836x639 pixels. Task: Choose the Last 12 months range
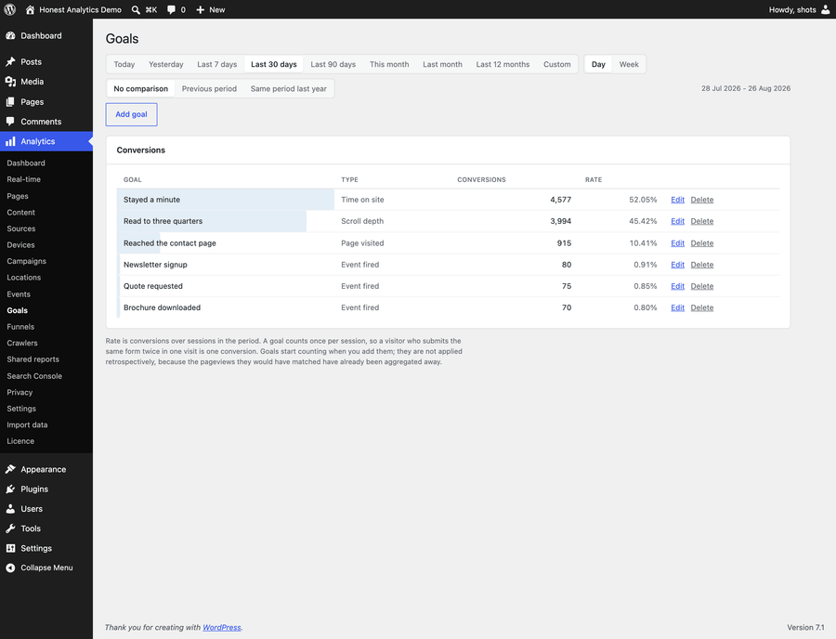pyautogui.click(x=503, y=64)
